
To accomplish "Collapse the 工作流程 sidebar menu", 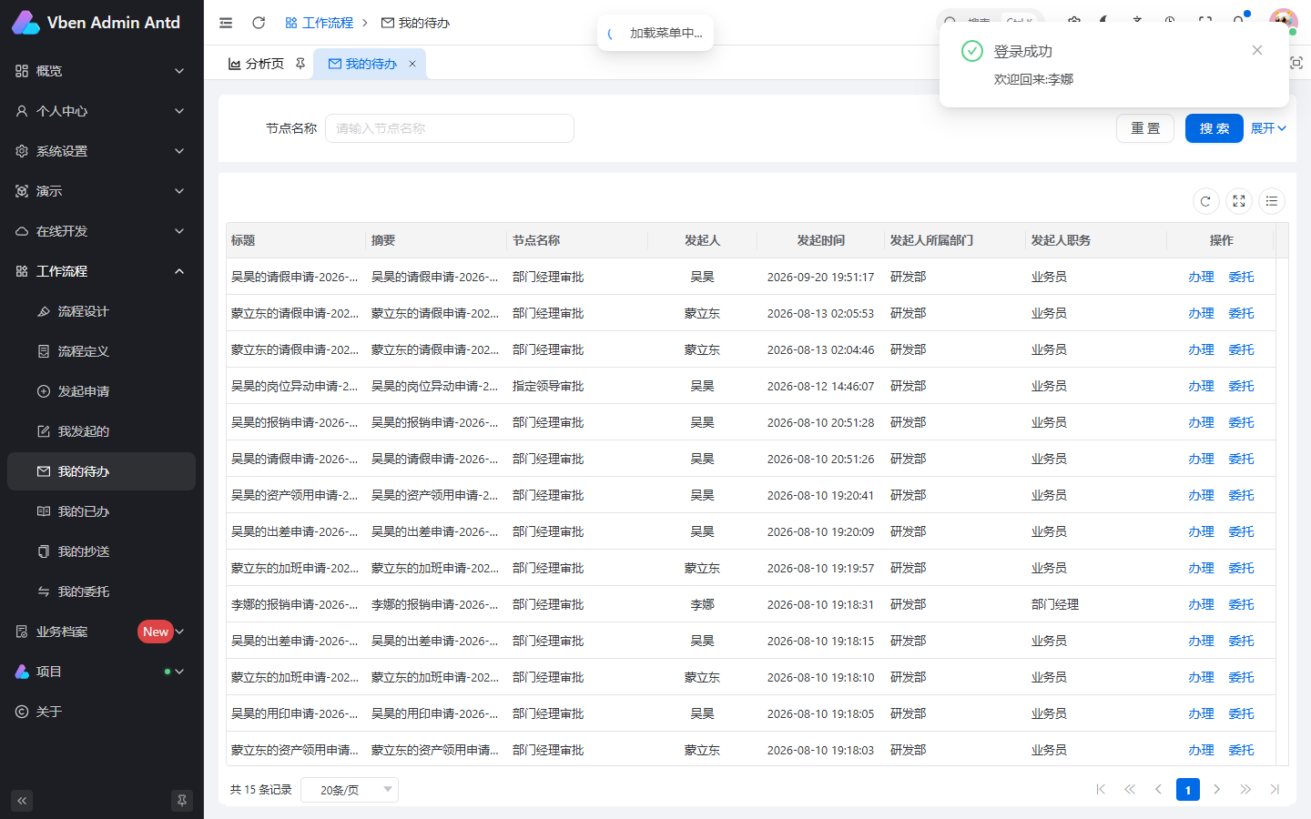I will pos(102,271).
